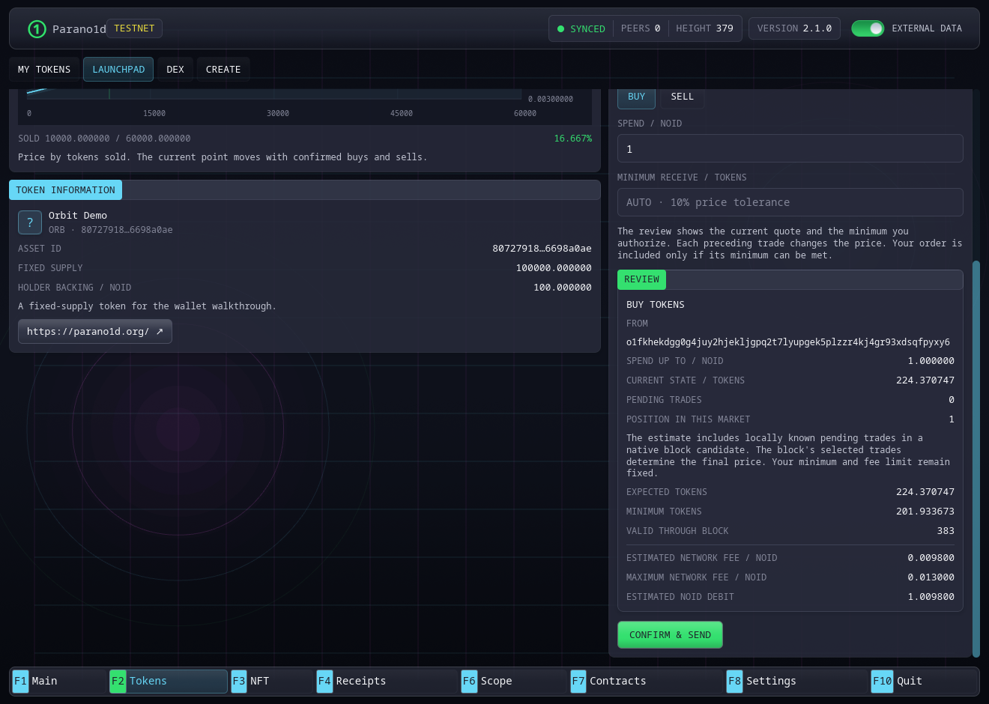This screenshot has width=989, height=704.
Task: Click the F10 key badge for Quit
Action: [x=882, y=681]
